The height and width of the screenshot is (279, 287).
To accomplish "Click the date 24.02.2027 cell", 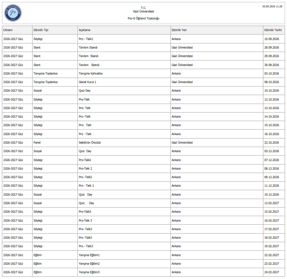I will [x=274, y=272].
